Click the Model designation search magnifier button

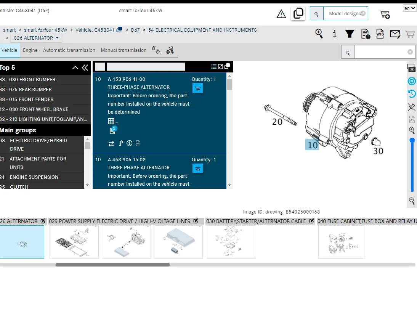[316, 14]
